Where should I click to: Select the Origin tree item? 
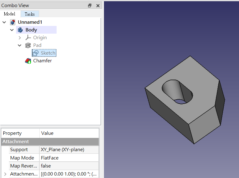40,38
